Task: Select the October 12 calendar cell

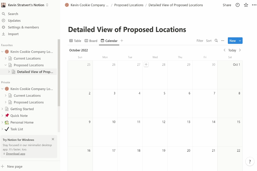Action: tap(155, 132)
